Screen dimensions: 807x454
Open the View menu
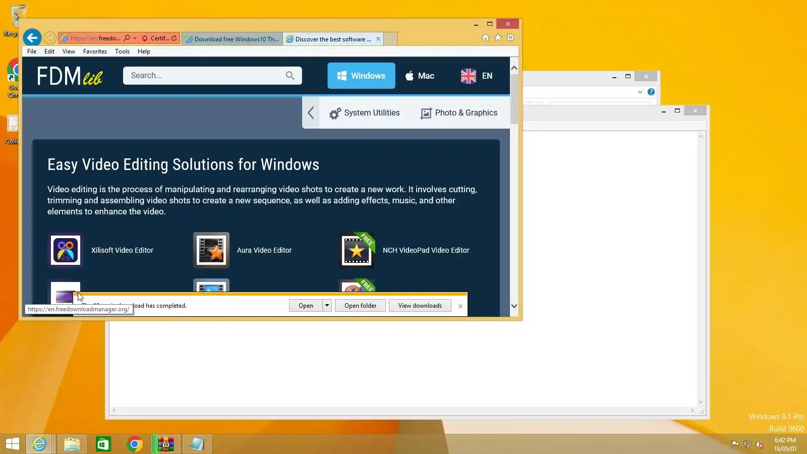click(x=69, y=51)
